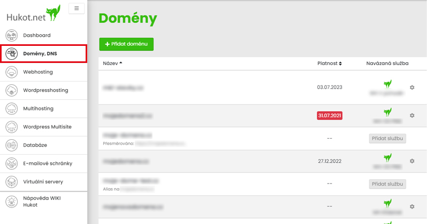This screenshot has width=428, height=224.
Task: Click the Multihosting cloud icon
Action: (11, 109)
